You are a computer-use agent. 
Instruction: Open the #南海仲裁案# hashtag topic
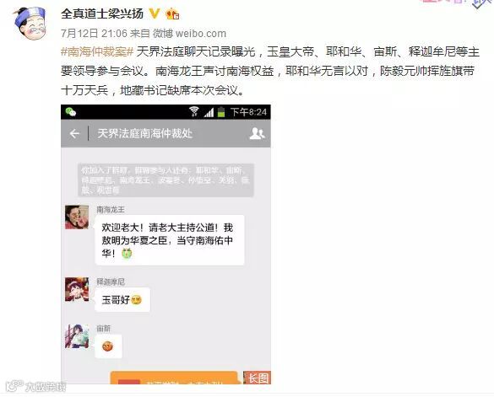pos(97,52)
